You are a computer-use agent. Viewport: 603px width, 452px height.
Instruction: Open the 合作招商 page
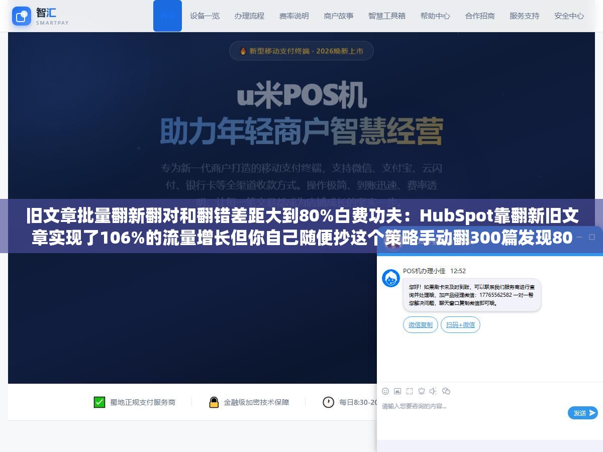coord(480,16)
